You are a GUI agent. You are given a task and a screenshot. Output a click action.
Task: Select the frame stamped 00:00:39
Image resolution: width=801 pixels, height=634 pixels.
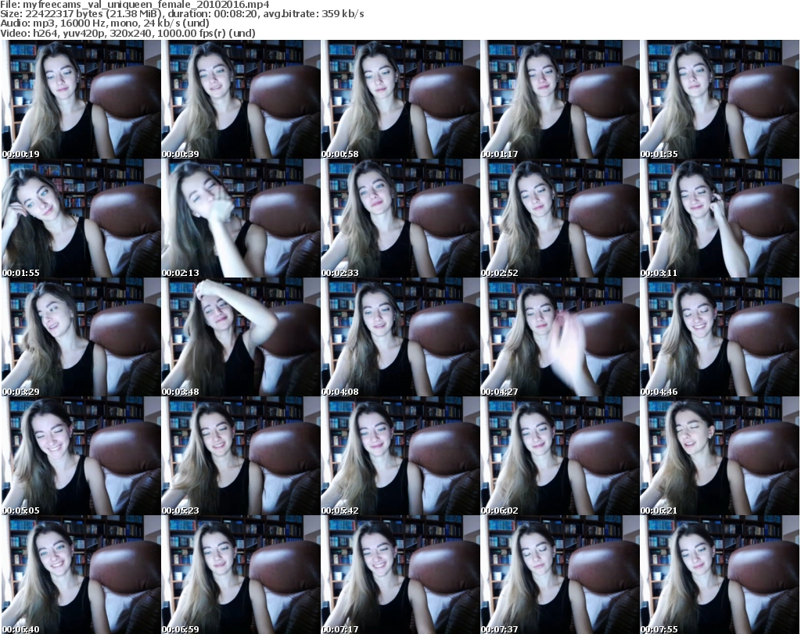[x=241, y=99]
